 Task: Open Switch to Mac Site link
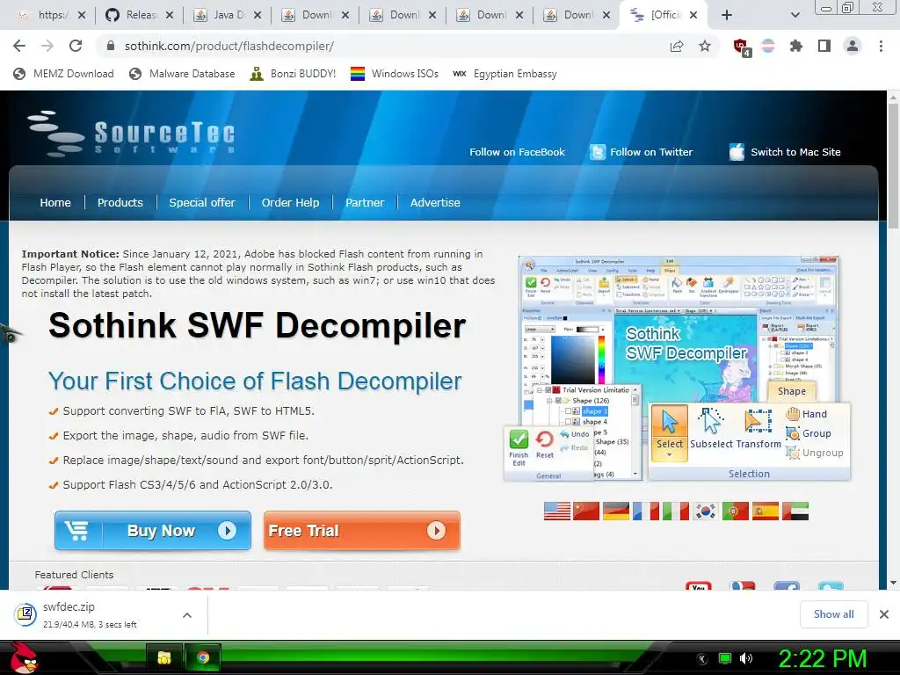[795, 152]
